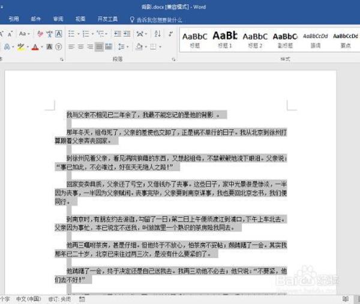Apply the 副标题 style
This screenshot has height=304, width=360.
pyautogui.click(x=285, y=40)
